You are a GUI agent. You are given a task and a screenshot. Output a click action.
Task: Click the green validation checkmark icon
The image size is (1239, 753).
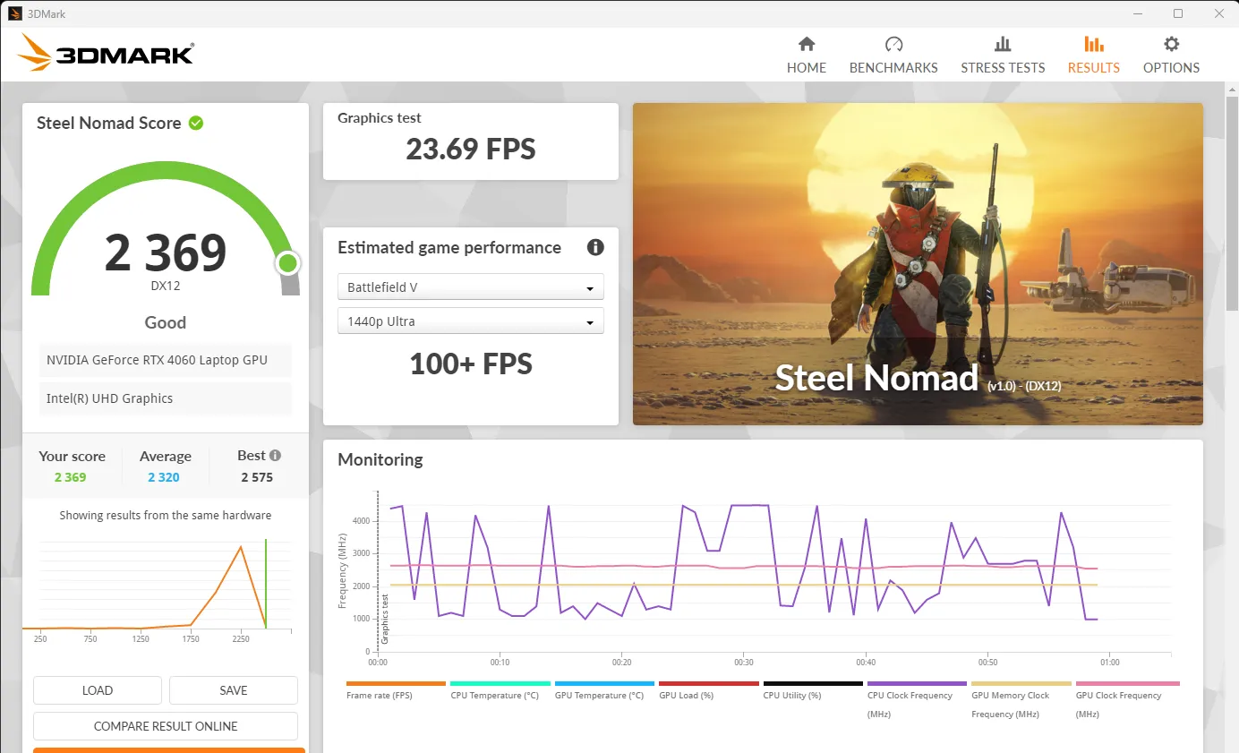196,123
